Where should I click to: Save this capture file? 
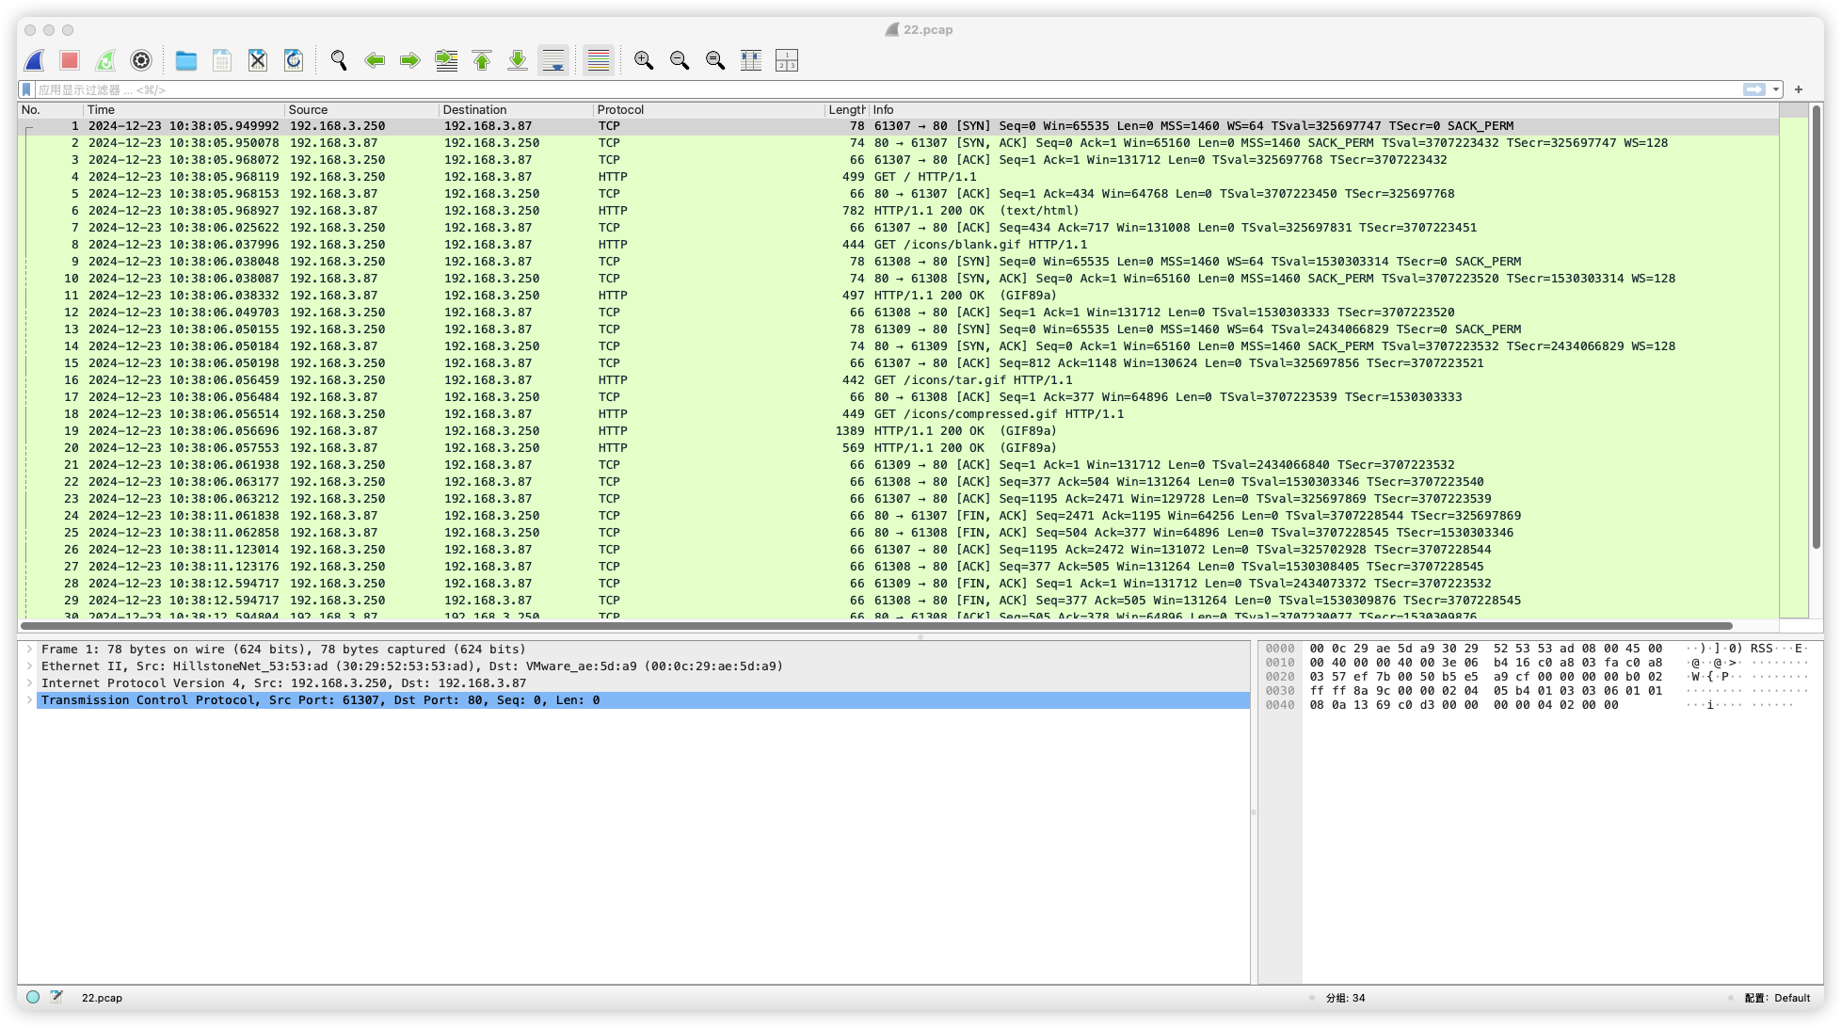pyautogui.click(x=222, y=60)
